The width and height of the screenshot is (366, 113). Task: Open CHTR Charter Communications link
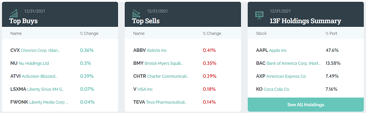(x=161, y=76)
